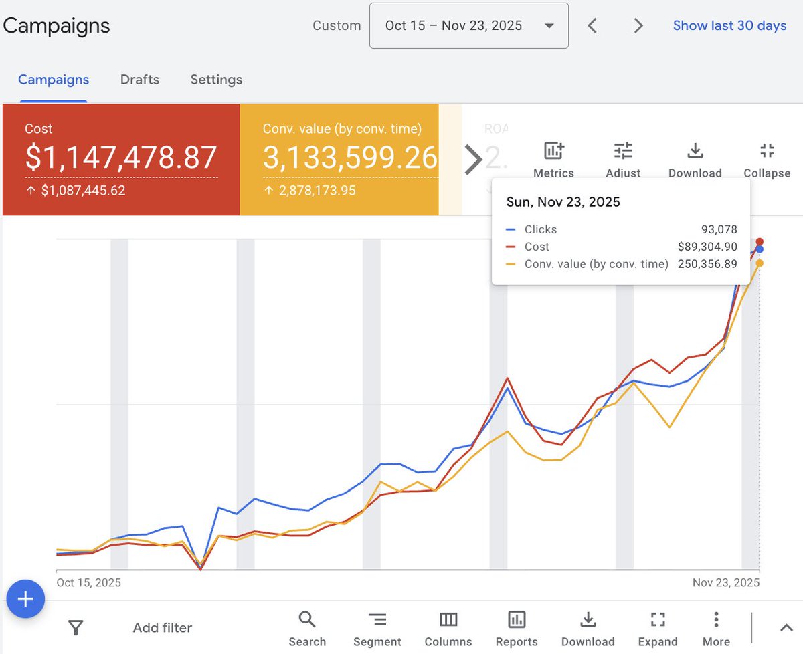
Task: Collapse the chart using the Collapse icon
Action: click(x=767, y=152)
